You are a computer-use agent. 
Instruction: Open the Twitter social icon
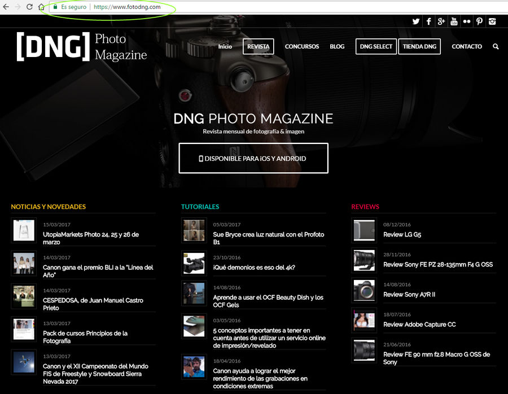coord(416,21)
